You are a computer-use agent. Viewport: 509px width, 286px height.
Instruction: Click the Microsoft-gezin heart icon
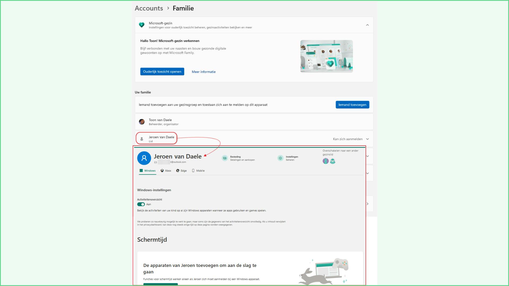(x=142, y=25)
